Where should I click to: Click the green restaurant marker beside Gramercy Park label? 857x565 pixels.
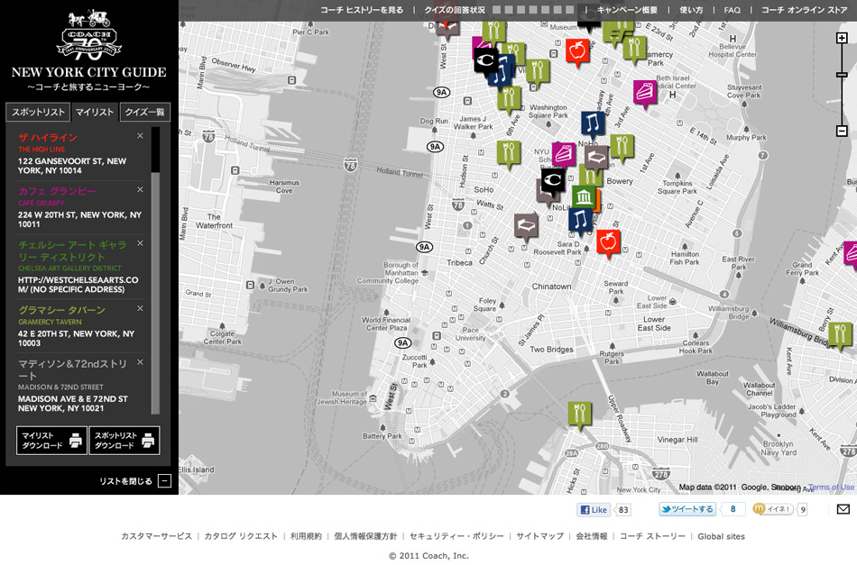(634, 50)
